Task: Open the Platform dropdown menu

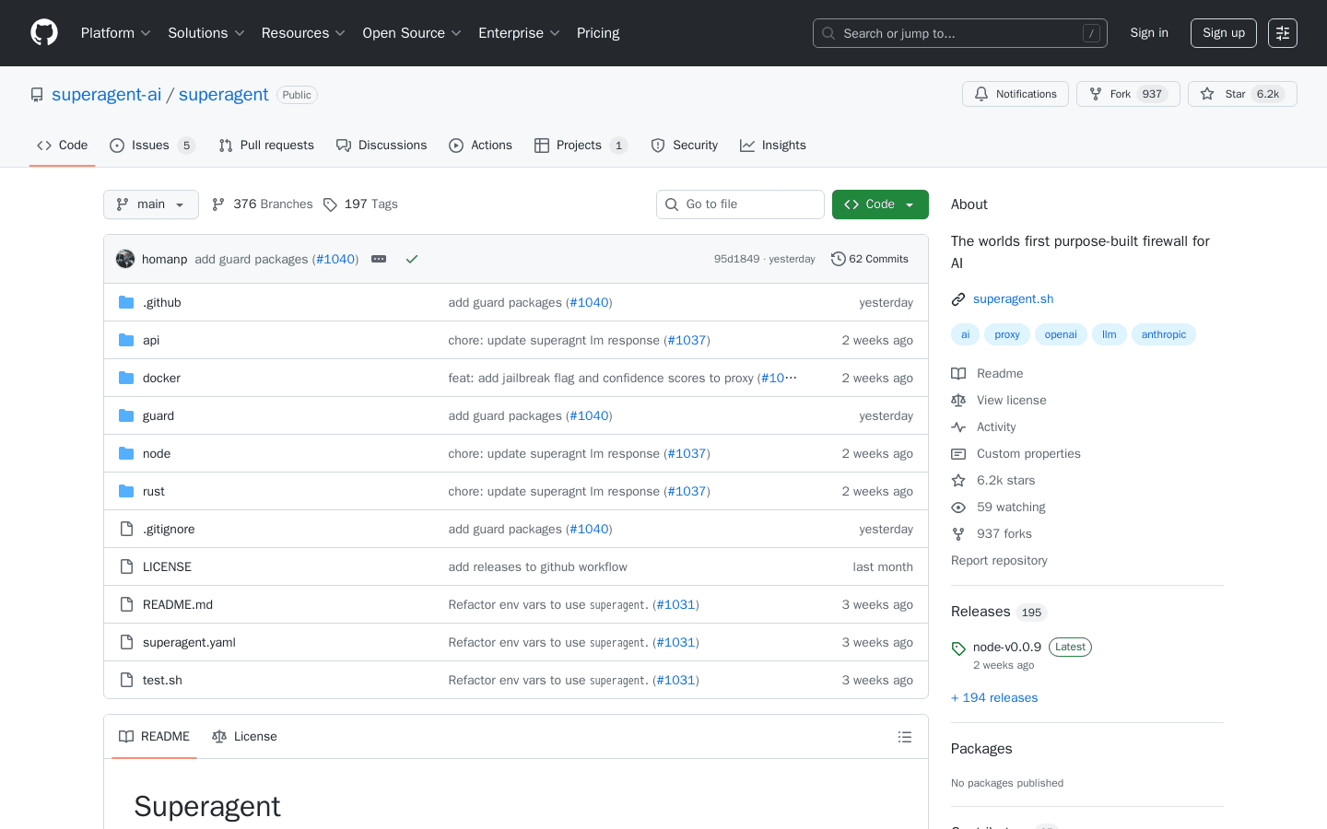Action: [116, 33]
